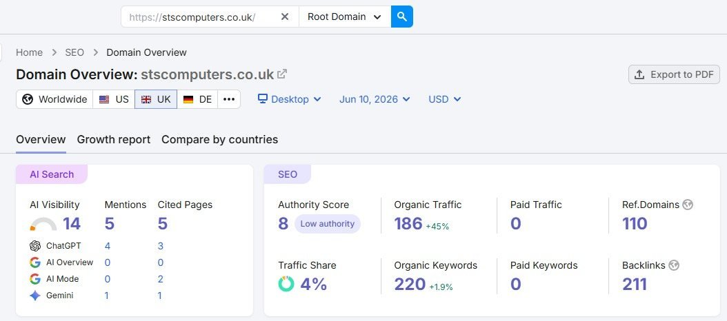Click total Mentions value 5
This screenshot has width=727, height=321.
[110, 224]
